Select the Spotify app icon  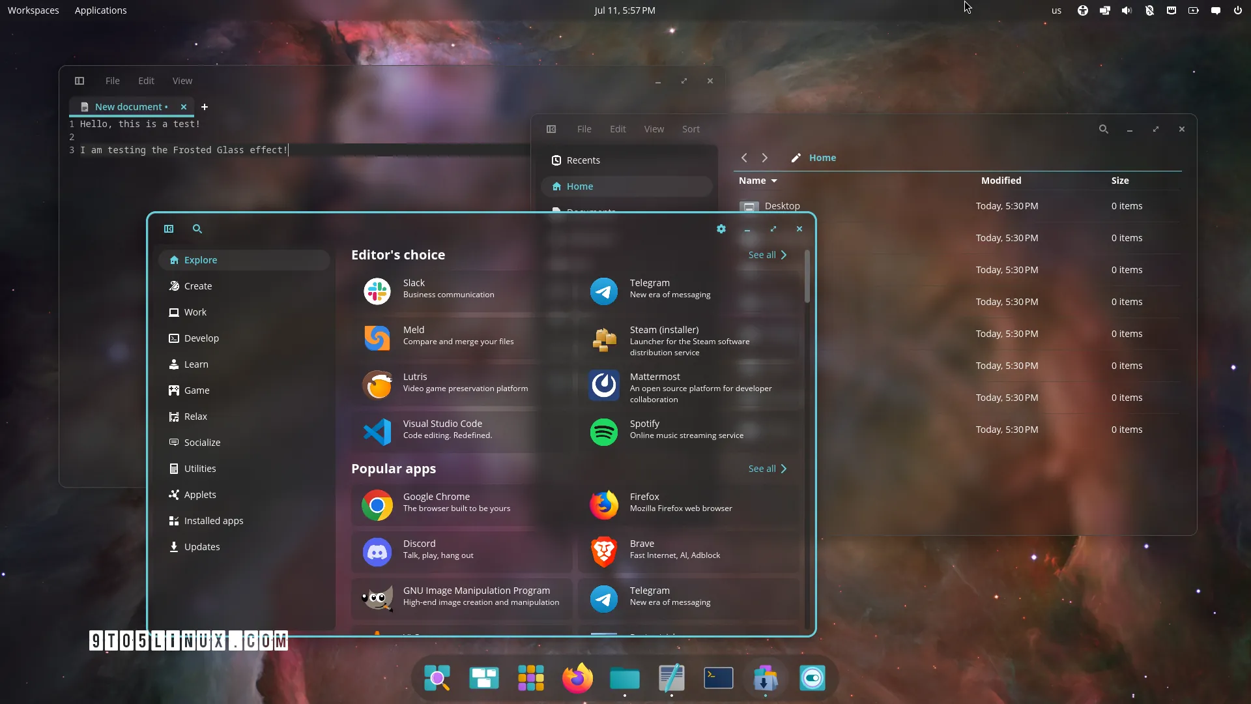[604, 432]
